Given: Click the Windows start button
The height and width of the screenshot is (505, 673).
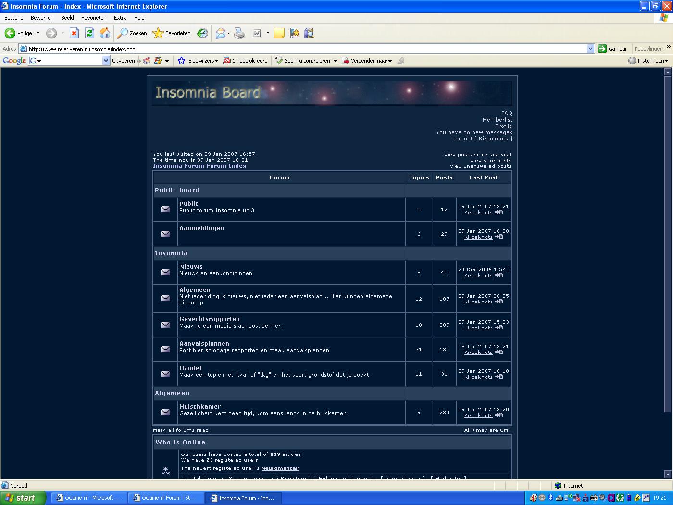Looking at the screenshot, I should (23, 498).
